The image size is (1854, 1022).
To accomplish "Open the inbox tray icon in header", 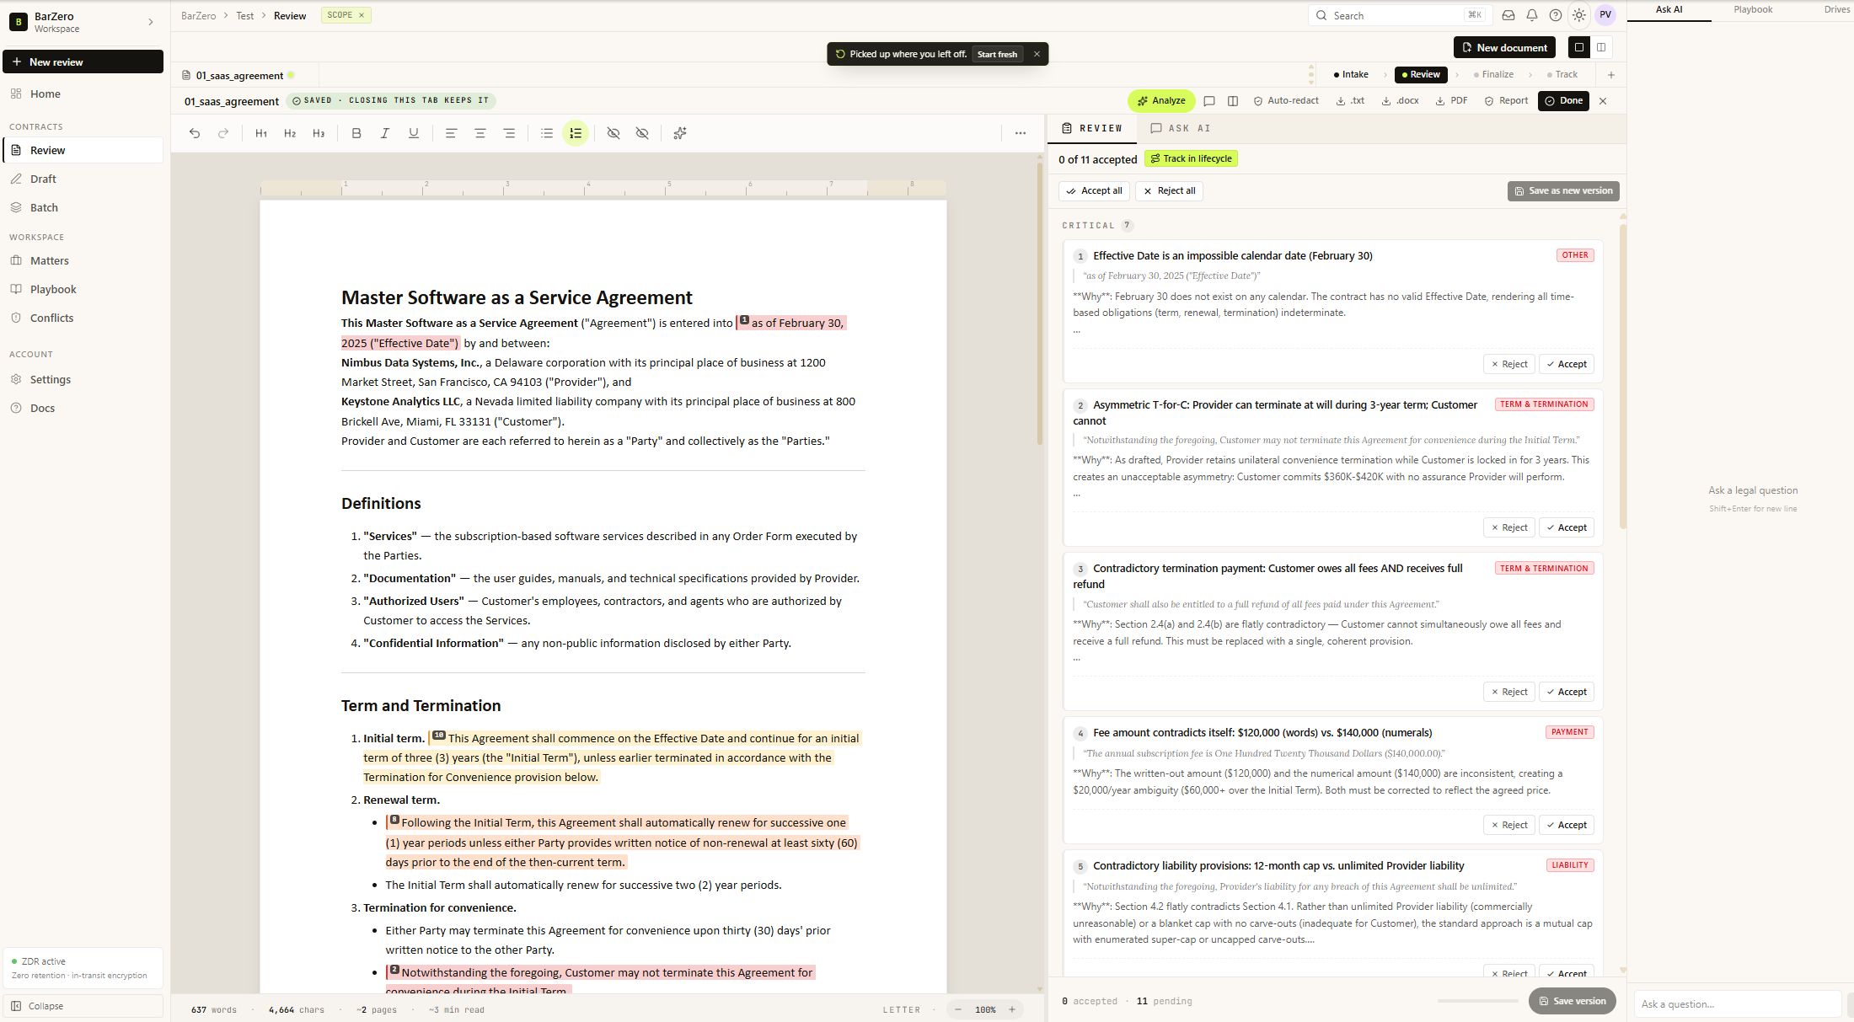I will (x=1508, y=15).
